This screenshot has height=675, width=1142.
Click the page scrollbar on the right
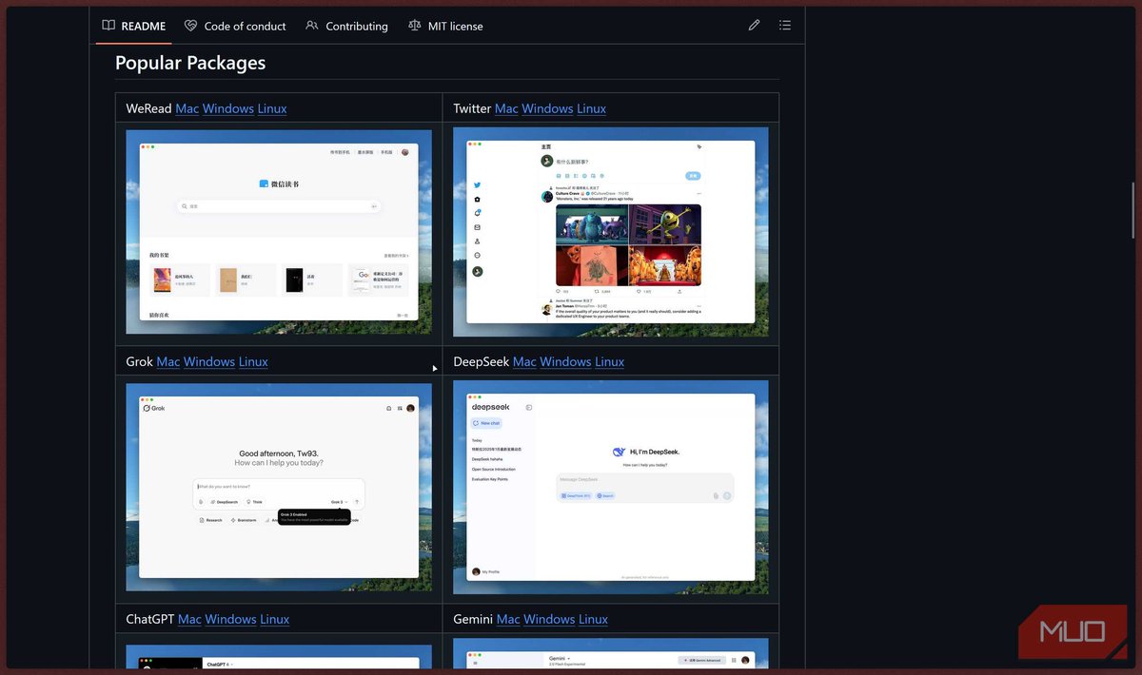[x=1132, y=211]
